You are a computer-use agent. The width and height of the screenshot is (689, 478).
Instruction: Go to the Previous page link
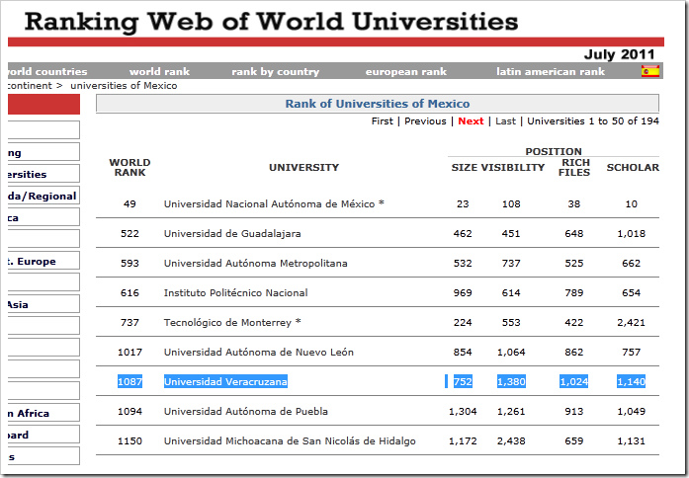tap(425, 121)
